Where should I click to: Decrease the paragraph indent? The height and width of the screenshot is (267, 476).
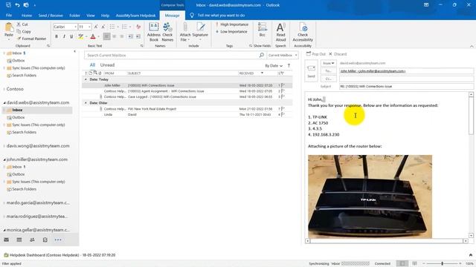tap(130, 36)
